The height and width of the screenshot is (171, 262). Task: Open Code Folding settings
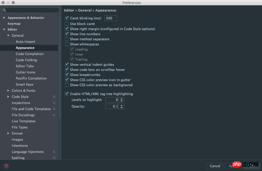pyautogui.click(x=26, y=60)
